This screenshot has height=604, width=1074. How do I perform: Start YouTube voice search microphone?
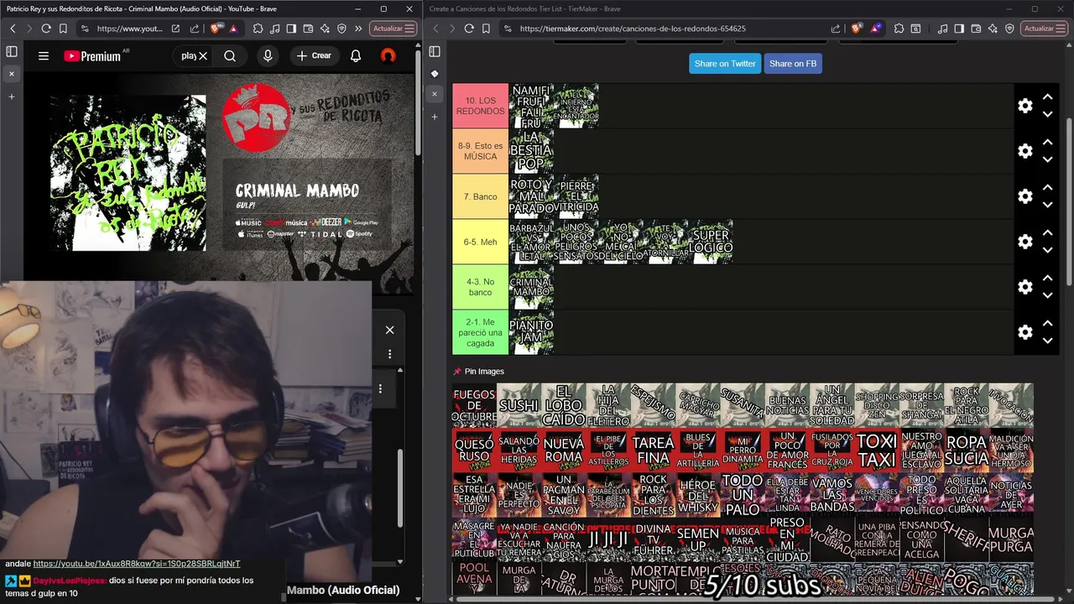(268, 56)
